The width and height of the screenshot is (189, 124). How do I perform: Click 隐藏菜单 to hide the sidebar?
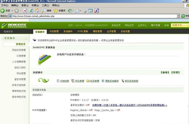pyautogui.click(x=8, y=31)
